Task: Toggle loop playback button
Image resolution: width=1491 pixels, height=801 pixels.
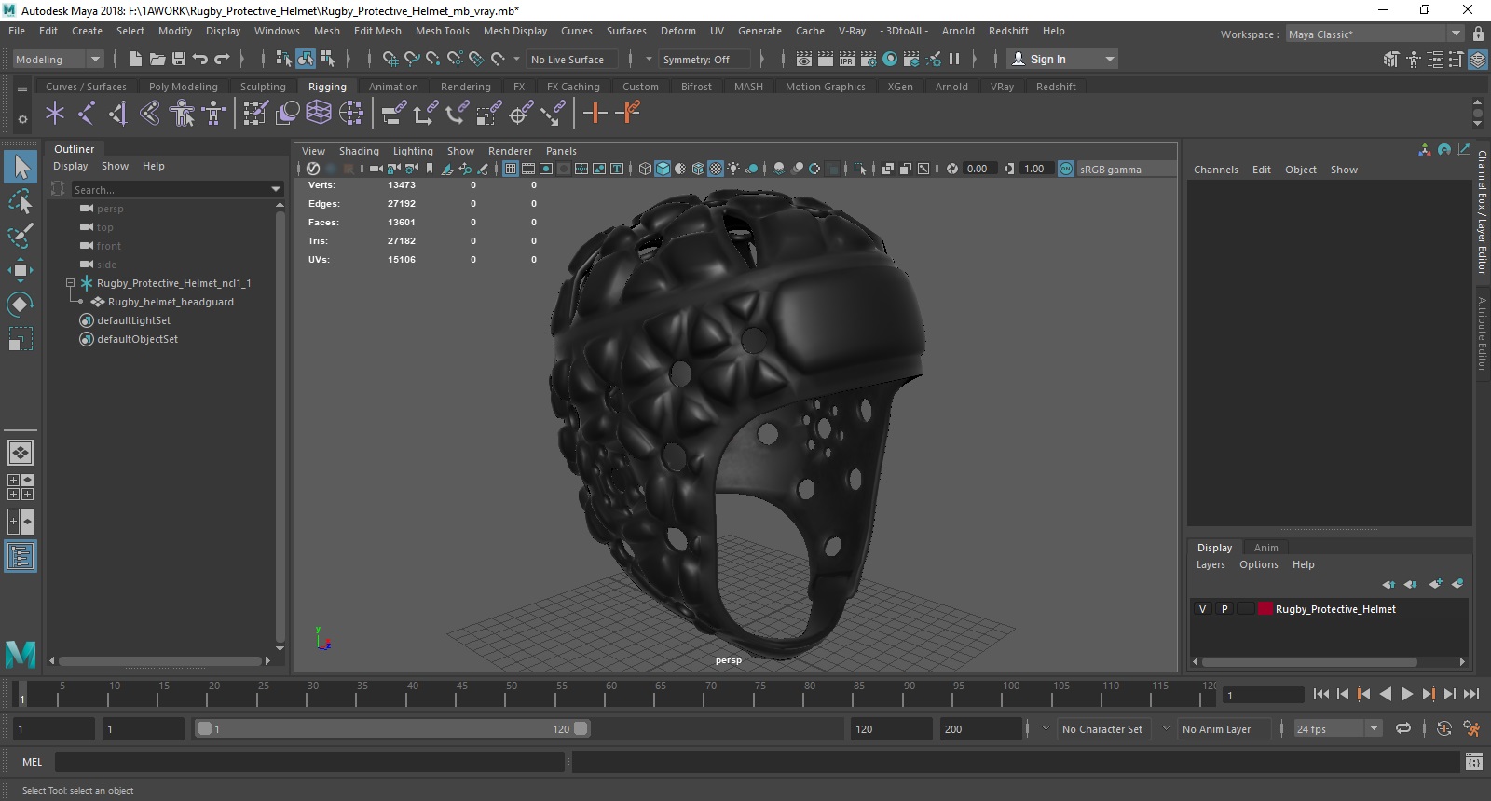Action: tap(1403, 729)
